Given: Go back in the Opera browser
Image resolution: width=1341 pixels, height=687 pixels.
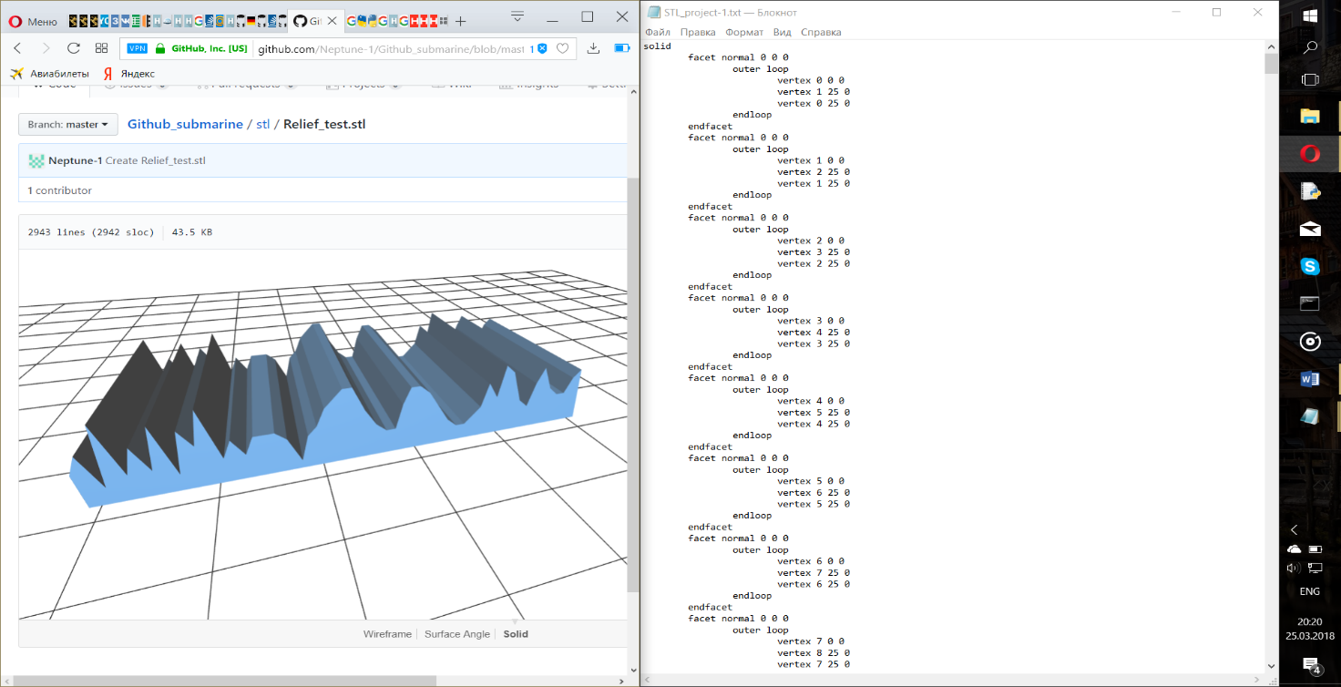Looking at the screenshot, I should tap(17, 48).
